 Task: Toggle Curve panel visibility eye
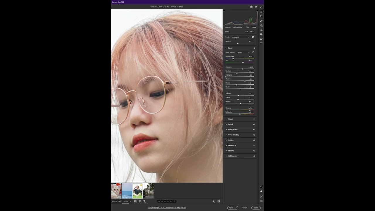[254, 119]
